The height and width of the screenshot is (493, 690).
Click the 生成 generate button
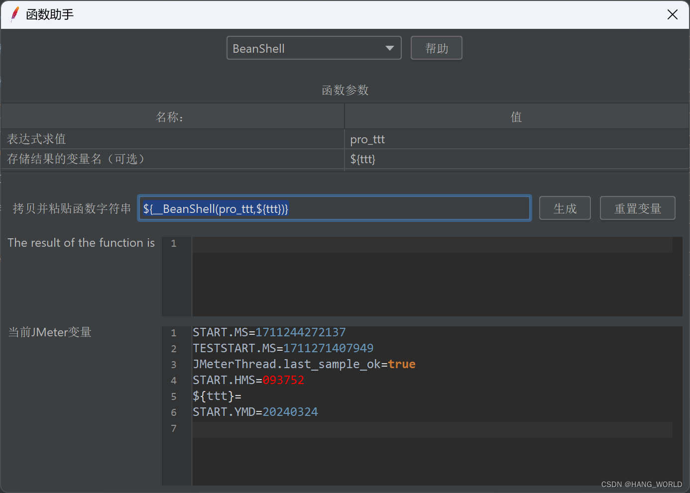(565, 208)
